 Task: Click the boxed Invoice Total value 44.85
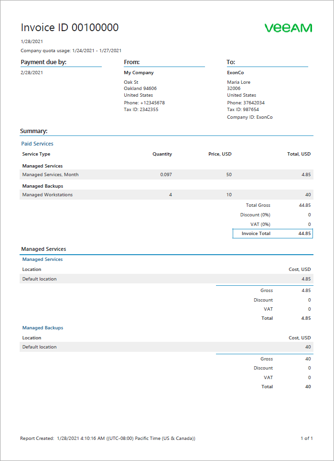pyautogui.click(x=304, y=234)
